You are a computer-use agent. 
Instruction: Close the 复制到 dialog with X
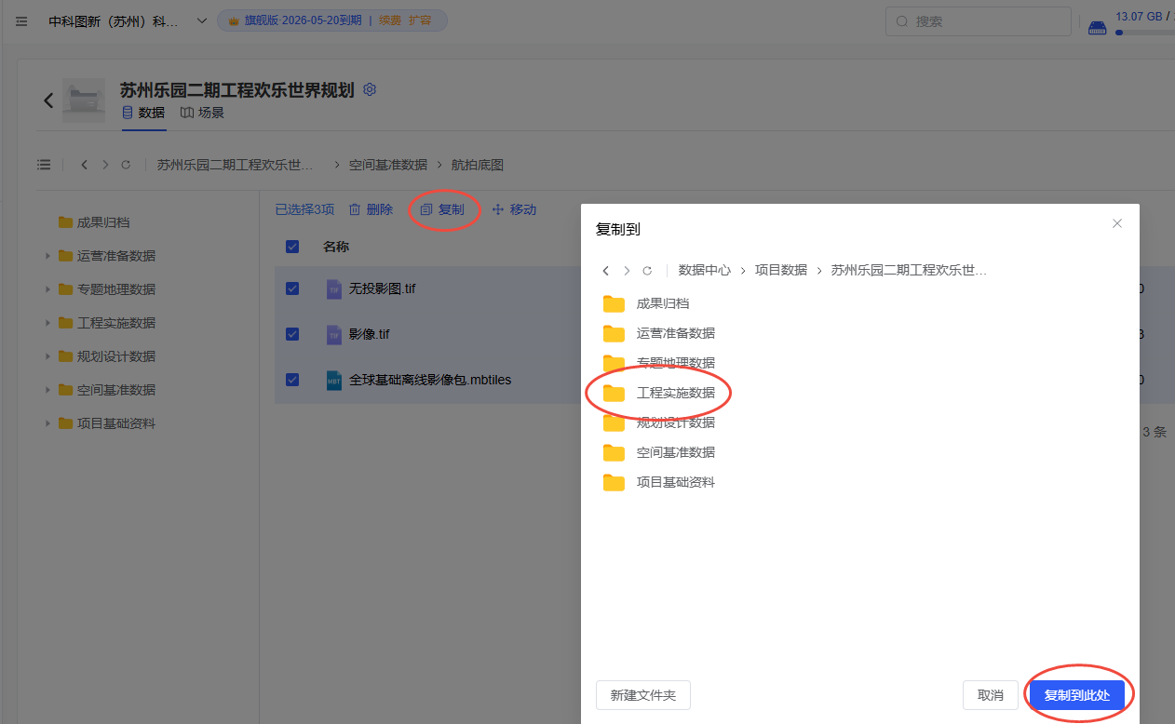pos(1117,223)
